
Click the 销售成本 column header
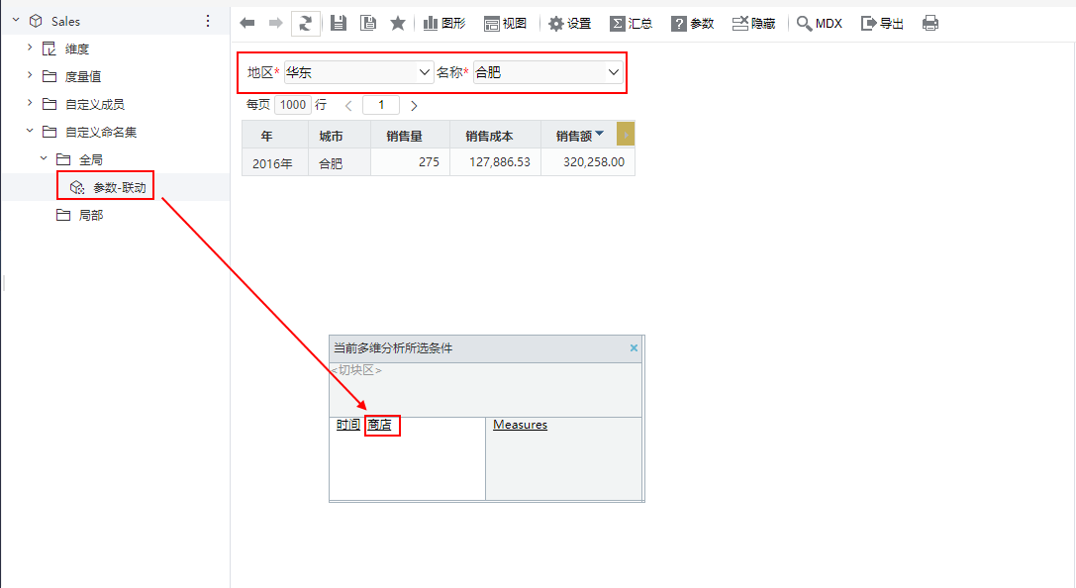(x=496, y=136)
